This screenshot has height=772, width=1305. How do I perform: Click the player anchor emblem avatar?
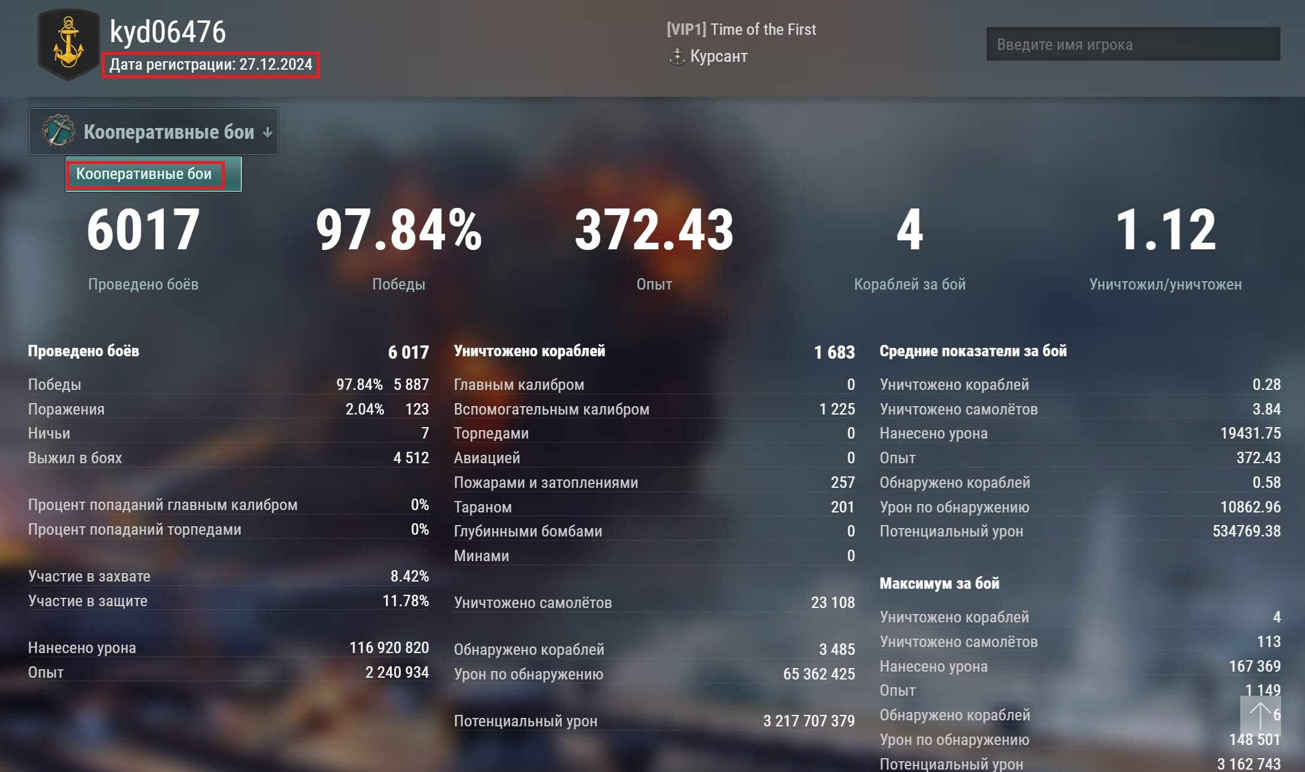68,43
